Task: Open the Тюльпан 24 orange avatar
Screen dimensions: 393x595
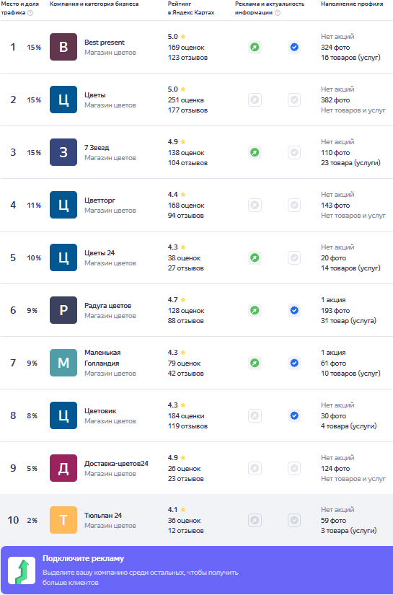Action: point(63,520)
